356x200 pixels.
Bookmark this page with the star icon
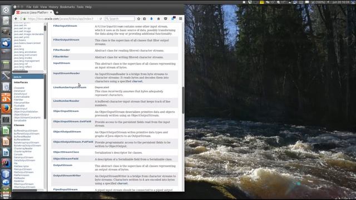pos(139,19)
